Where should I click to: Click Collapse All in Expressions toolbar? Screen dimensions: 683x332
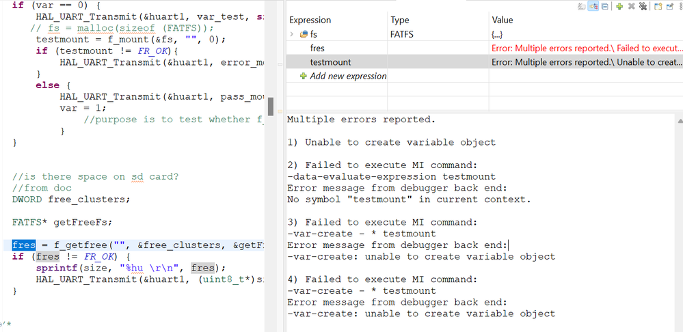coord(604,6)
